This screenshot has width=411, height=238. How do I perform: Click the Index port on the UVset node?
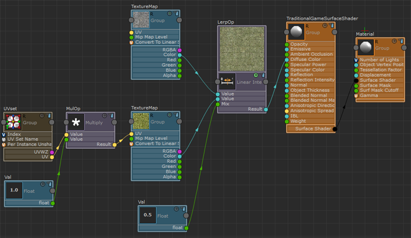coord(4,134)
